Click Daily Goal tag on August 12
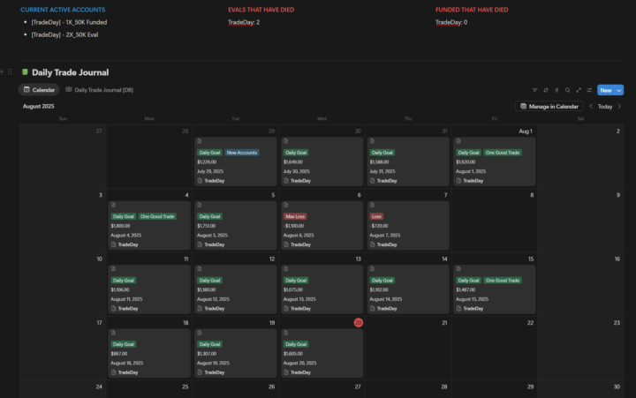The height and width of the screenshot is (398, 636). click(209, 280)
